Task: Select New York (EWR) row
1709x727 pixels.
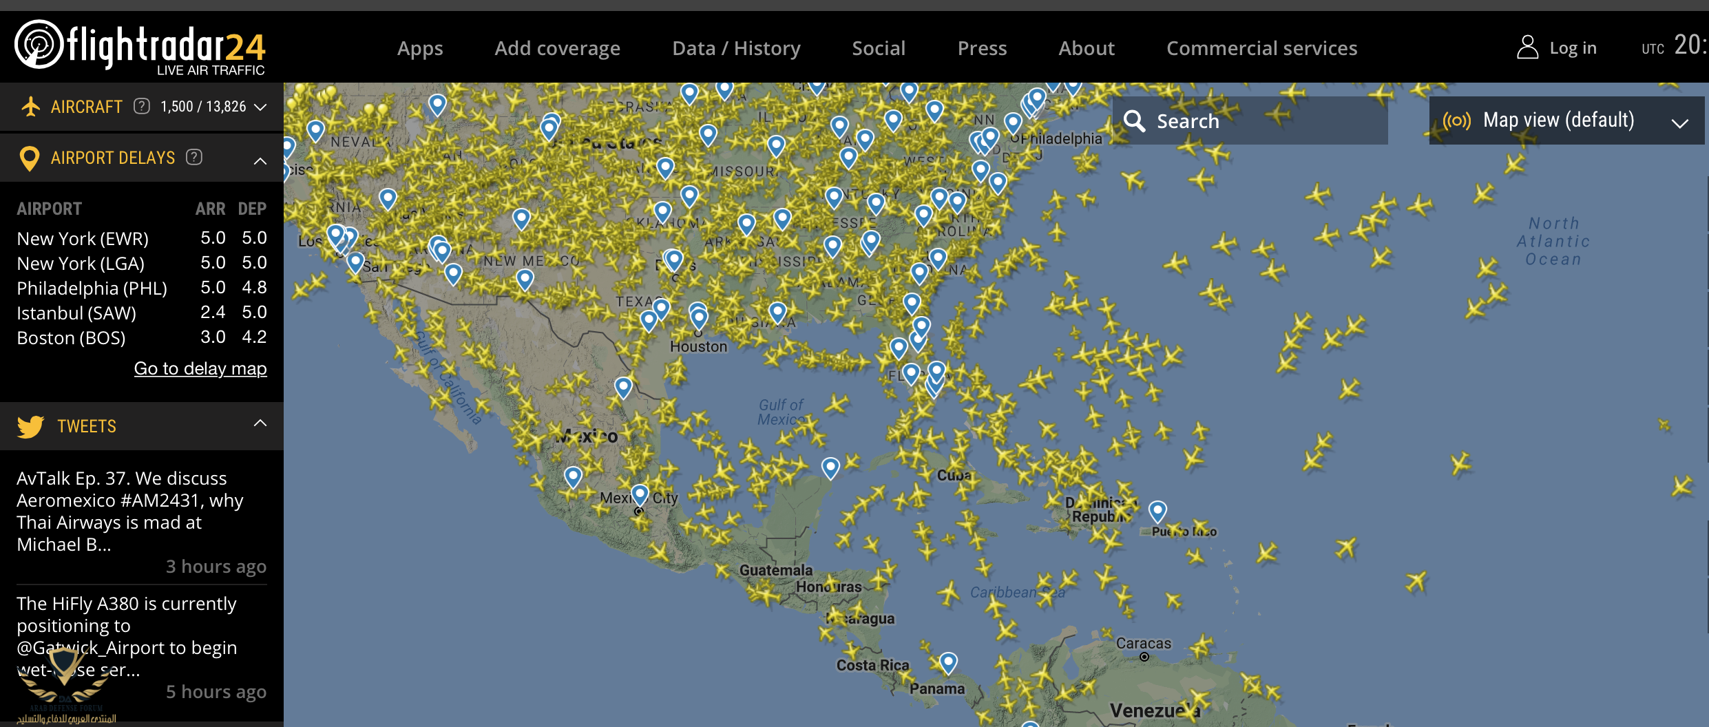Action: pyautogui.click(x=141, y=238)
